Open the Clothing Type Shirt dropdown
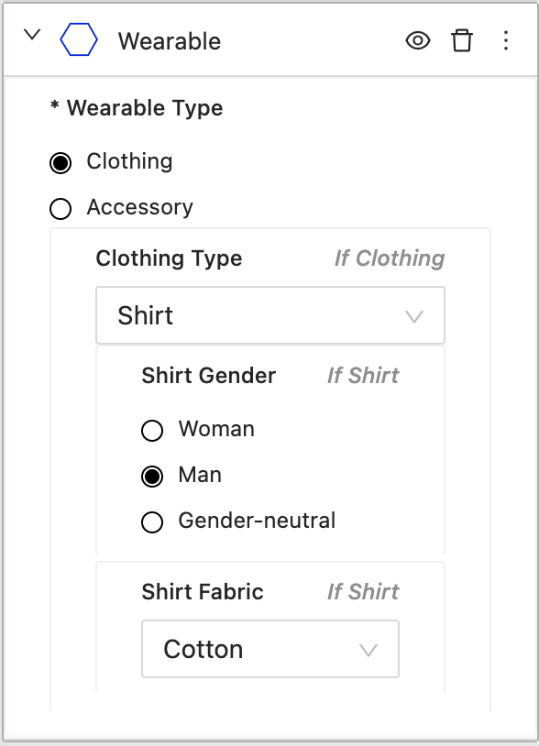Image resolution: width=539 pixels, height=746 pixels. (x=270, y=315)
